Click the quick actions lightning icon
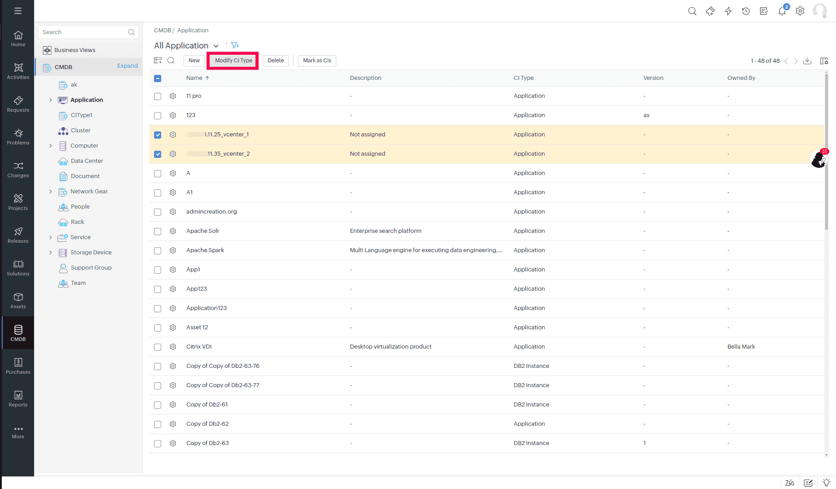 click(728, 11)
